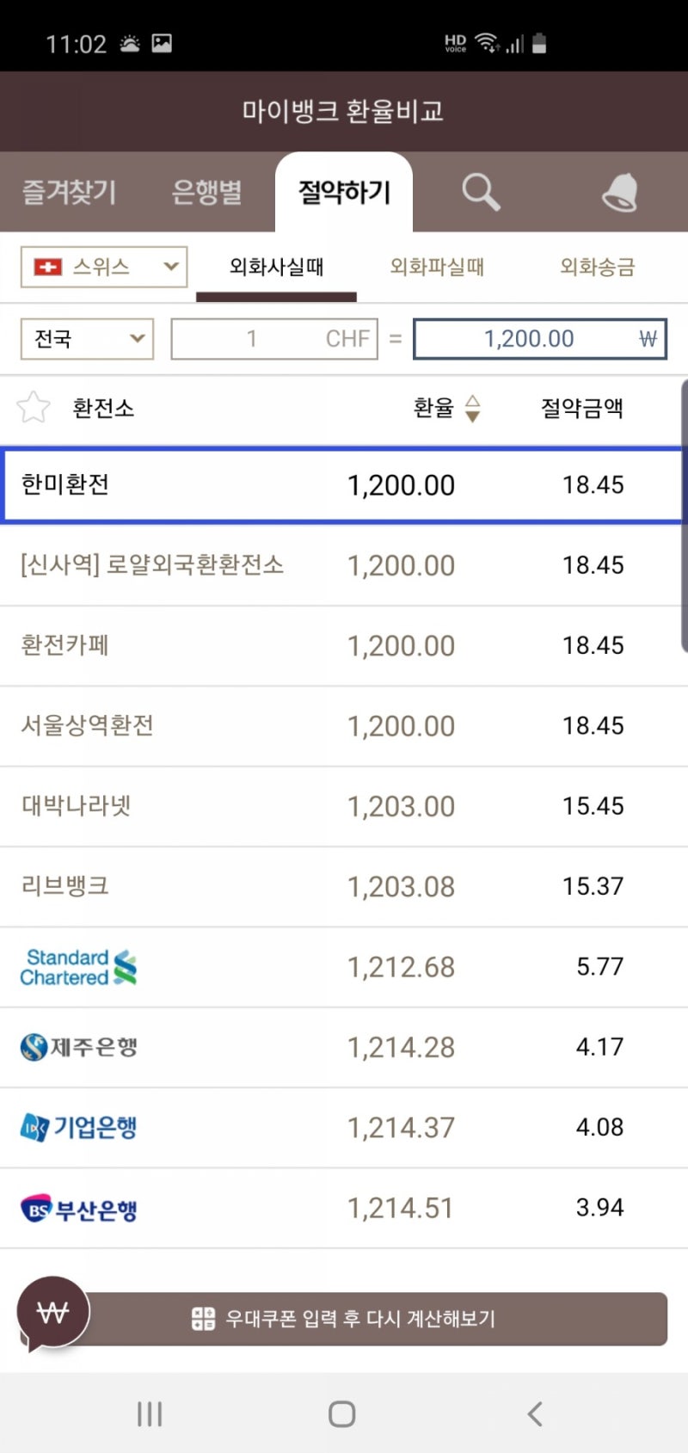Sort by exchange rate arrows
This screenshot has width=688, height=1453.
(x=472, y=408)
